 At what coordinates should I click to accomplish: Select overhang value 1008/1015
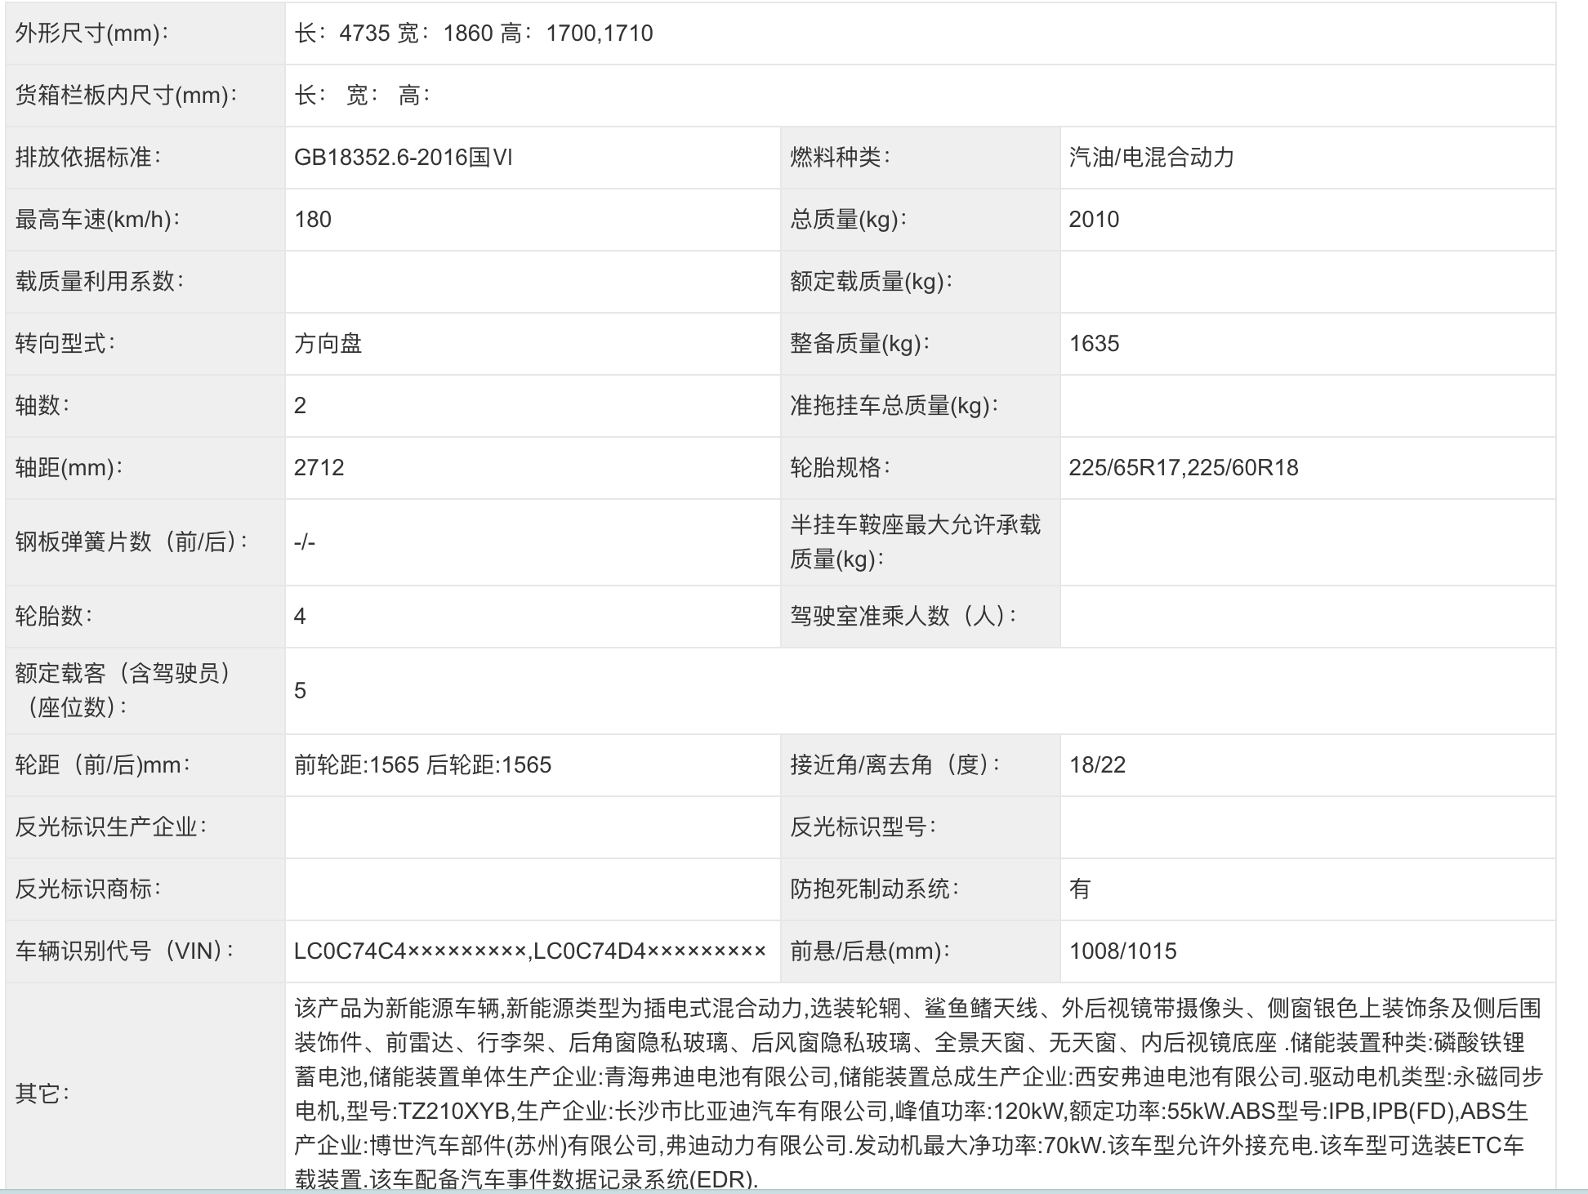click(x=1123, y=951)
